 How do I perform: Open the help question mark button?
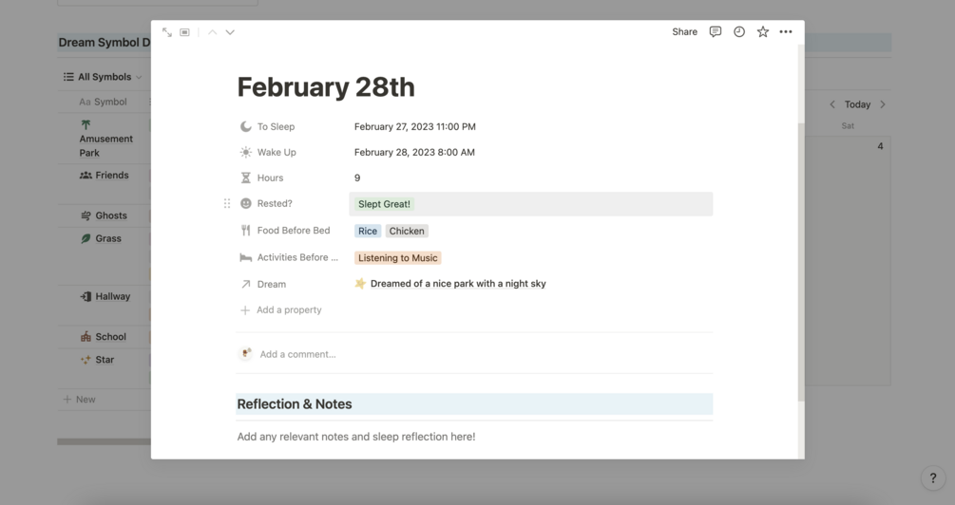coord(932,478)
